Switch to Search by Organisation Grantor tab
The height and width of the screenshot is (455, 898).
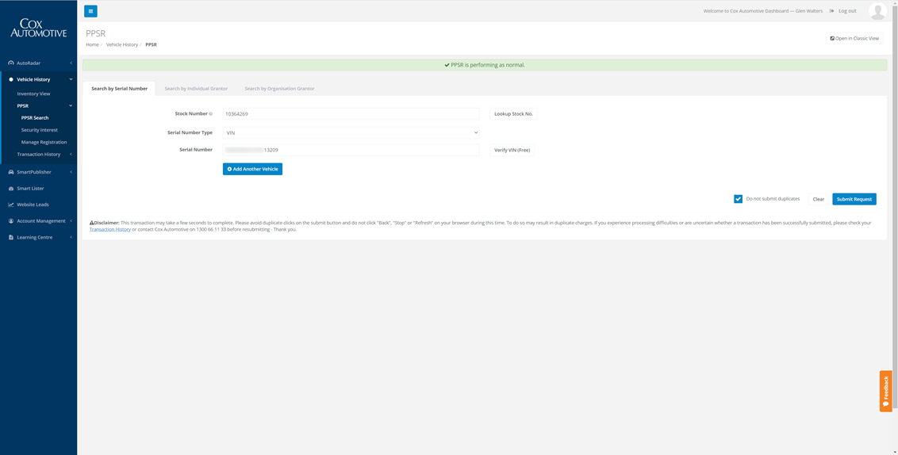[x=279, y=89]
